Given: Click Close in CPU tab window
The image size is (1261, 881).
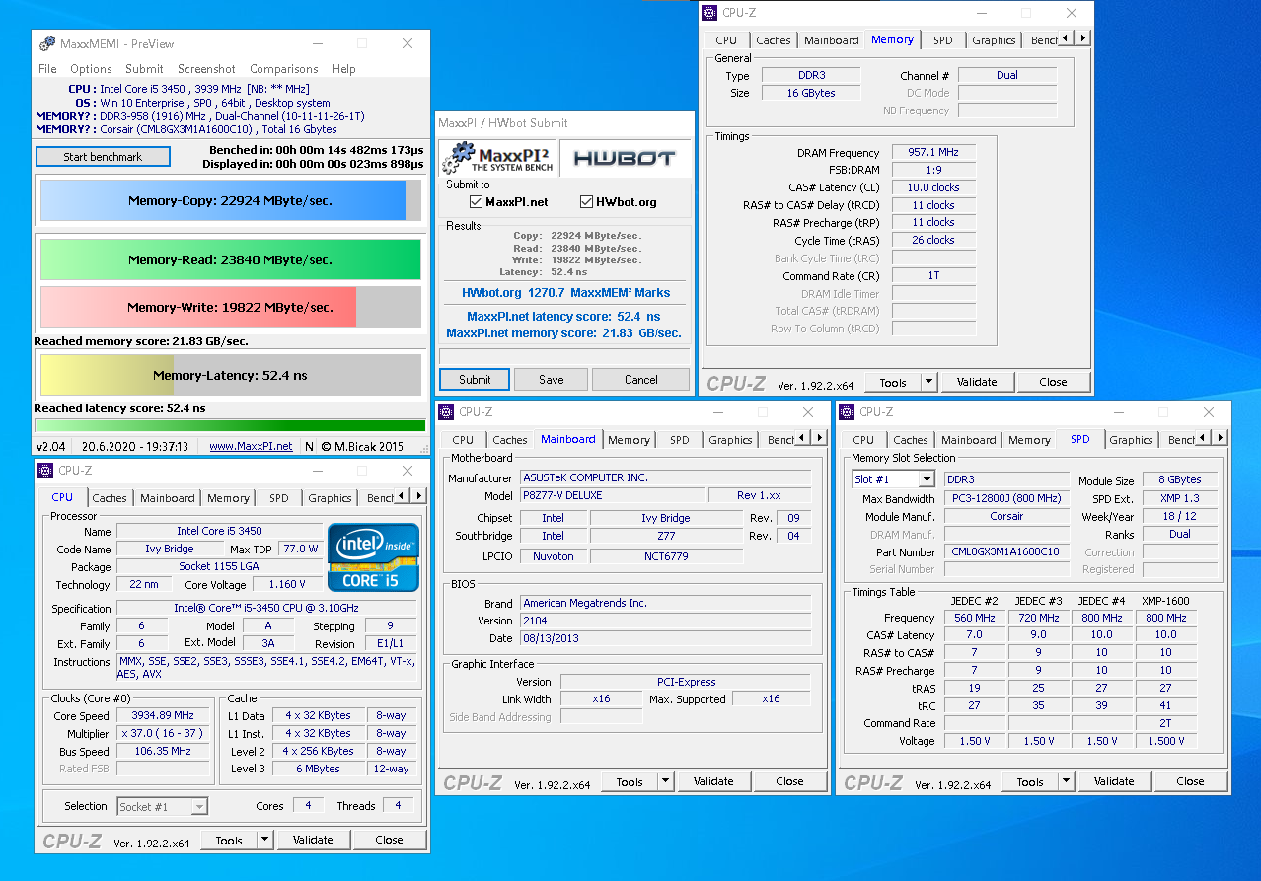Looking at the screenshot, I should [389, 840].
